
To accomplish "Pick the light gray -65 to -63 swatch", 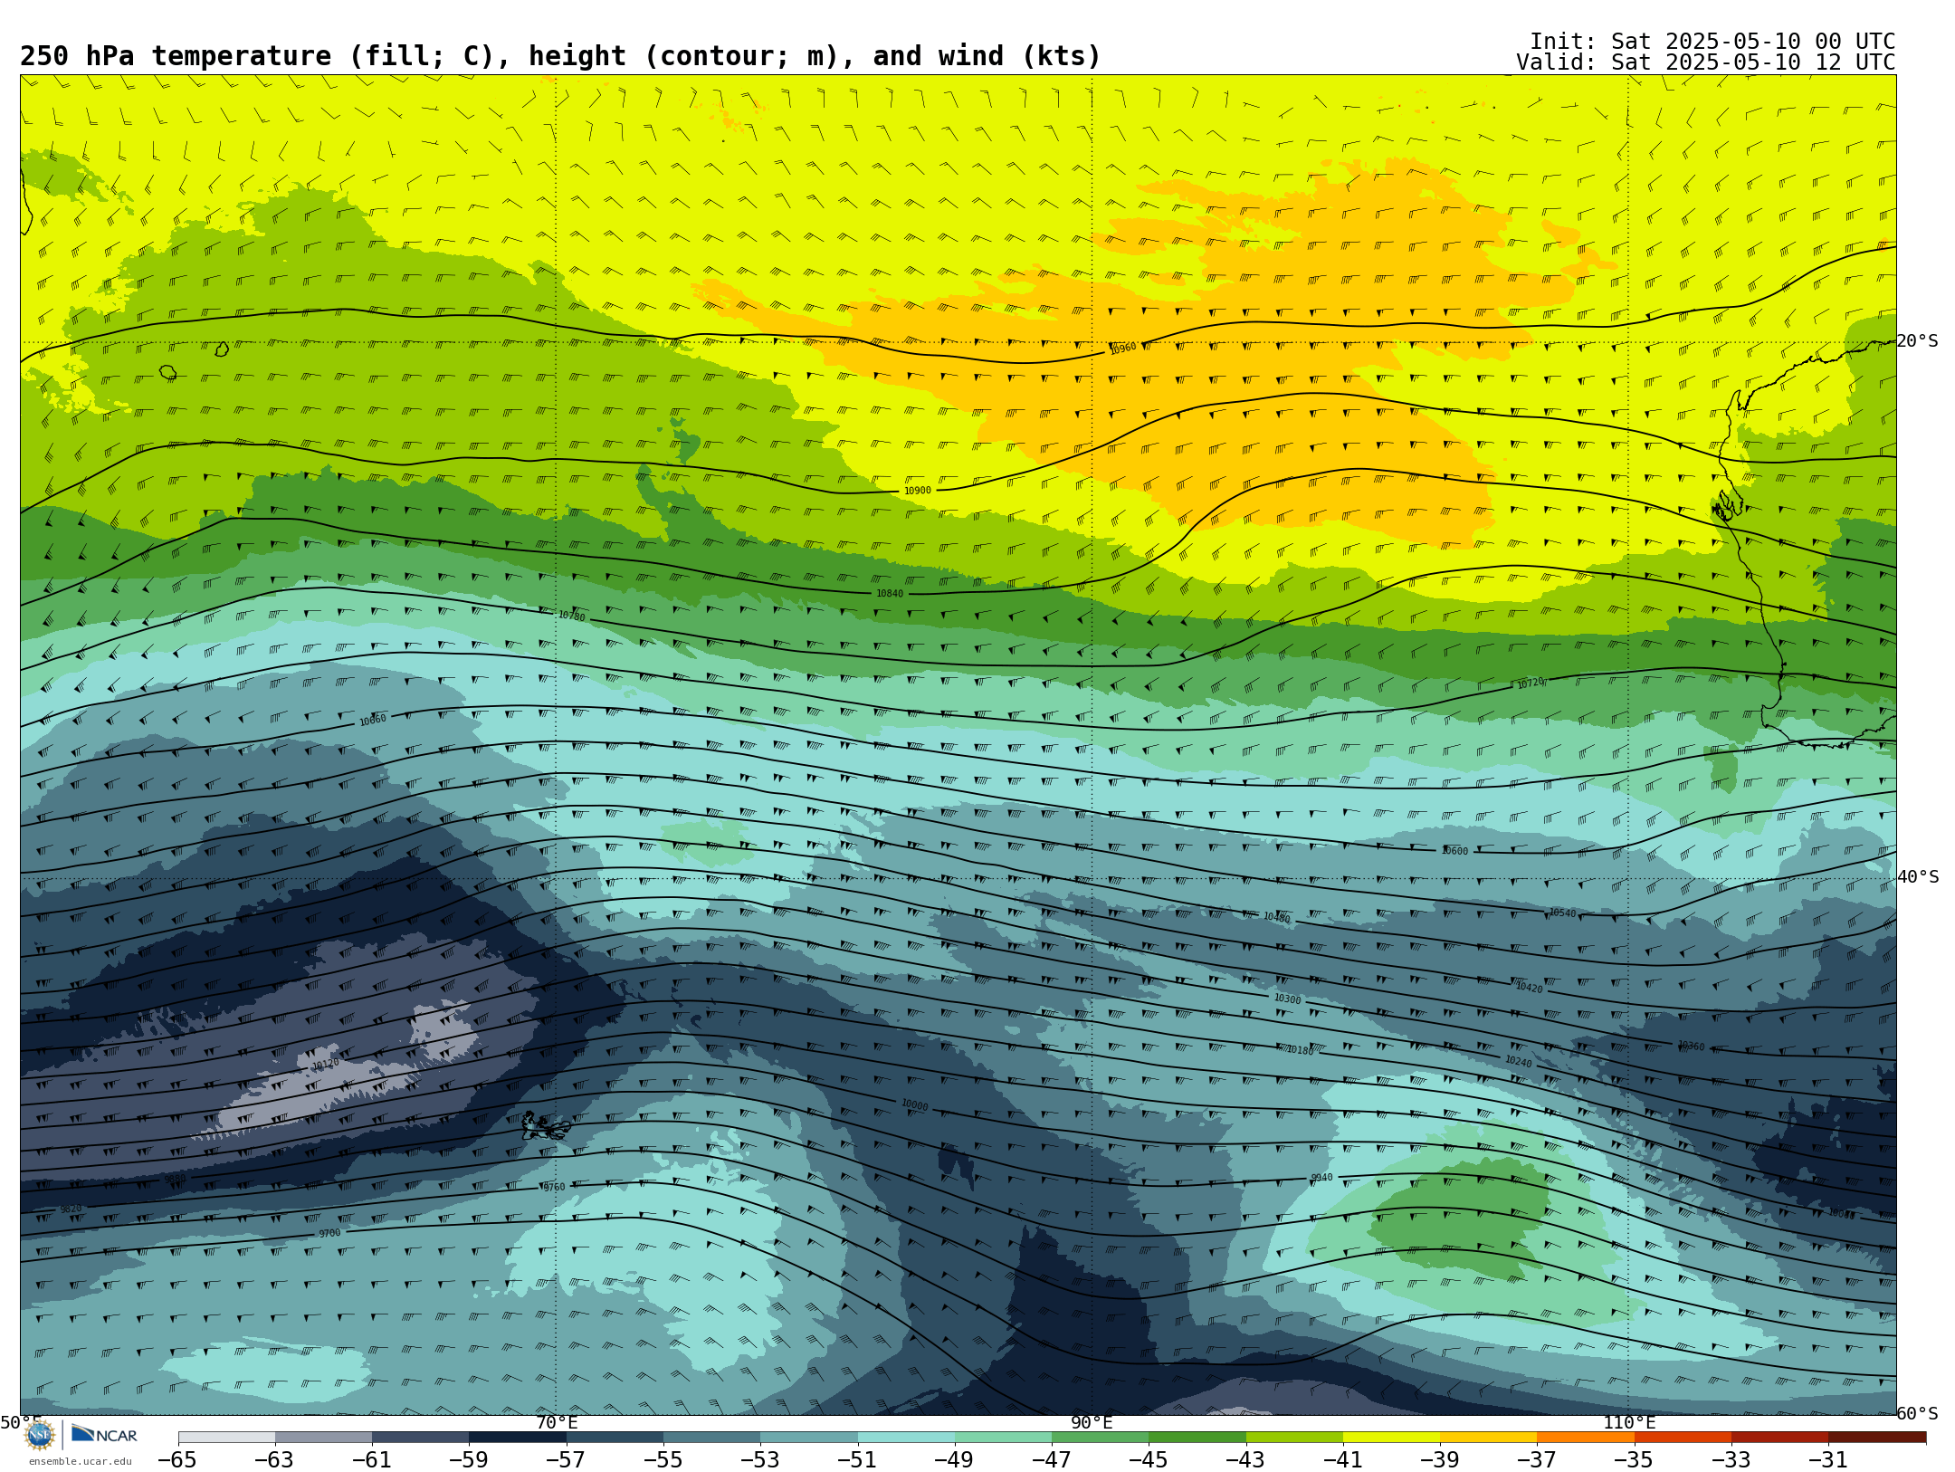I will coord(226,1437).
